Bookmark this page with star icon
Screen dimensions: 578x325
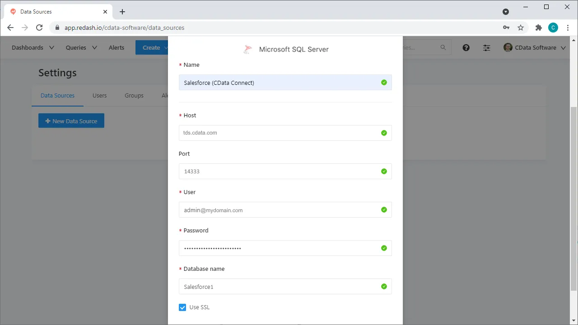pos(521,28)
